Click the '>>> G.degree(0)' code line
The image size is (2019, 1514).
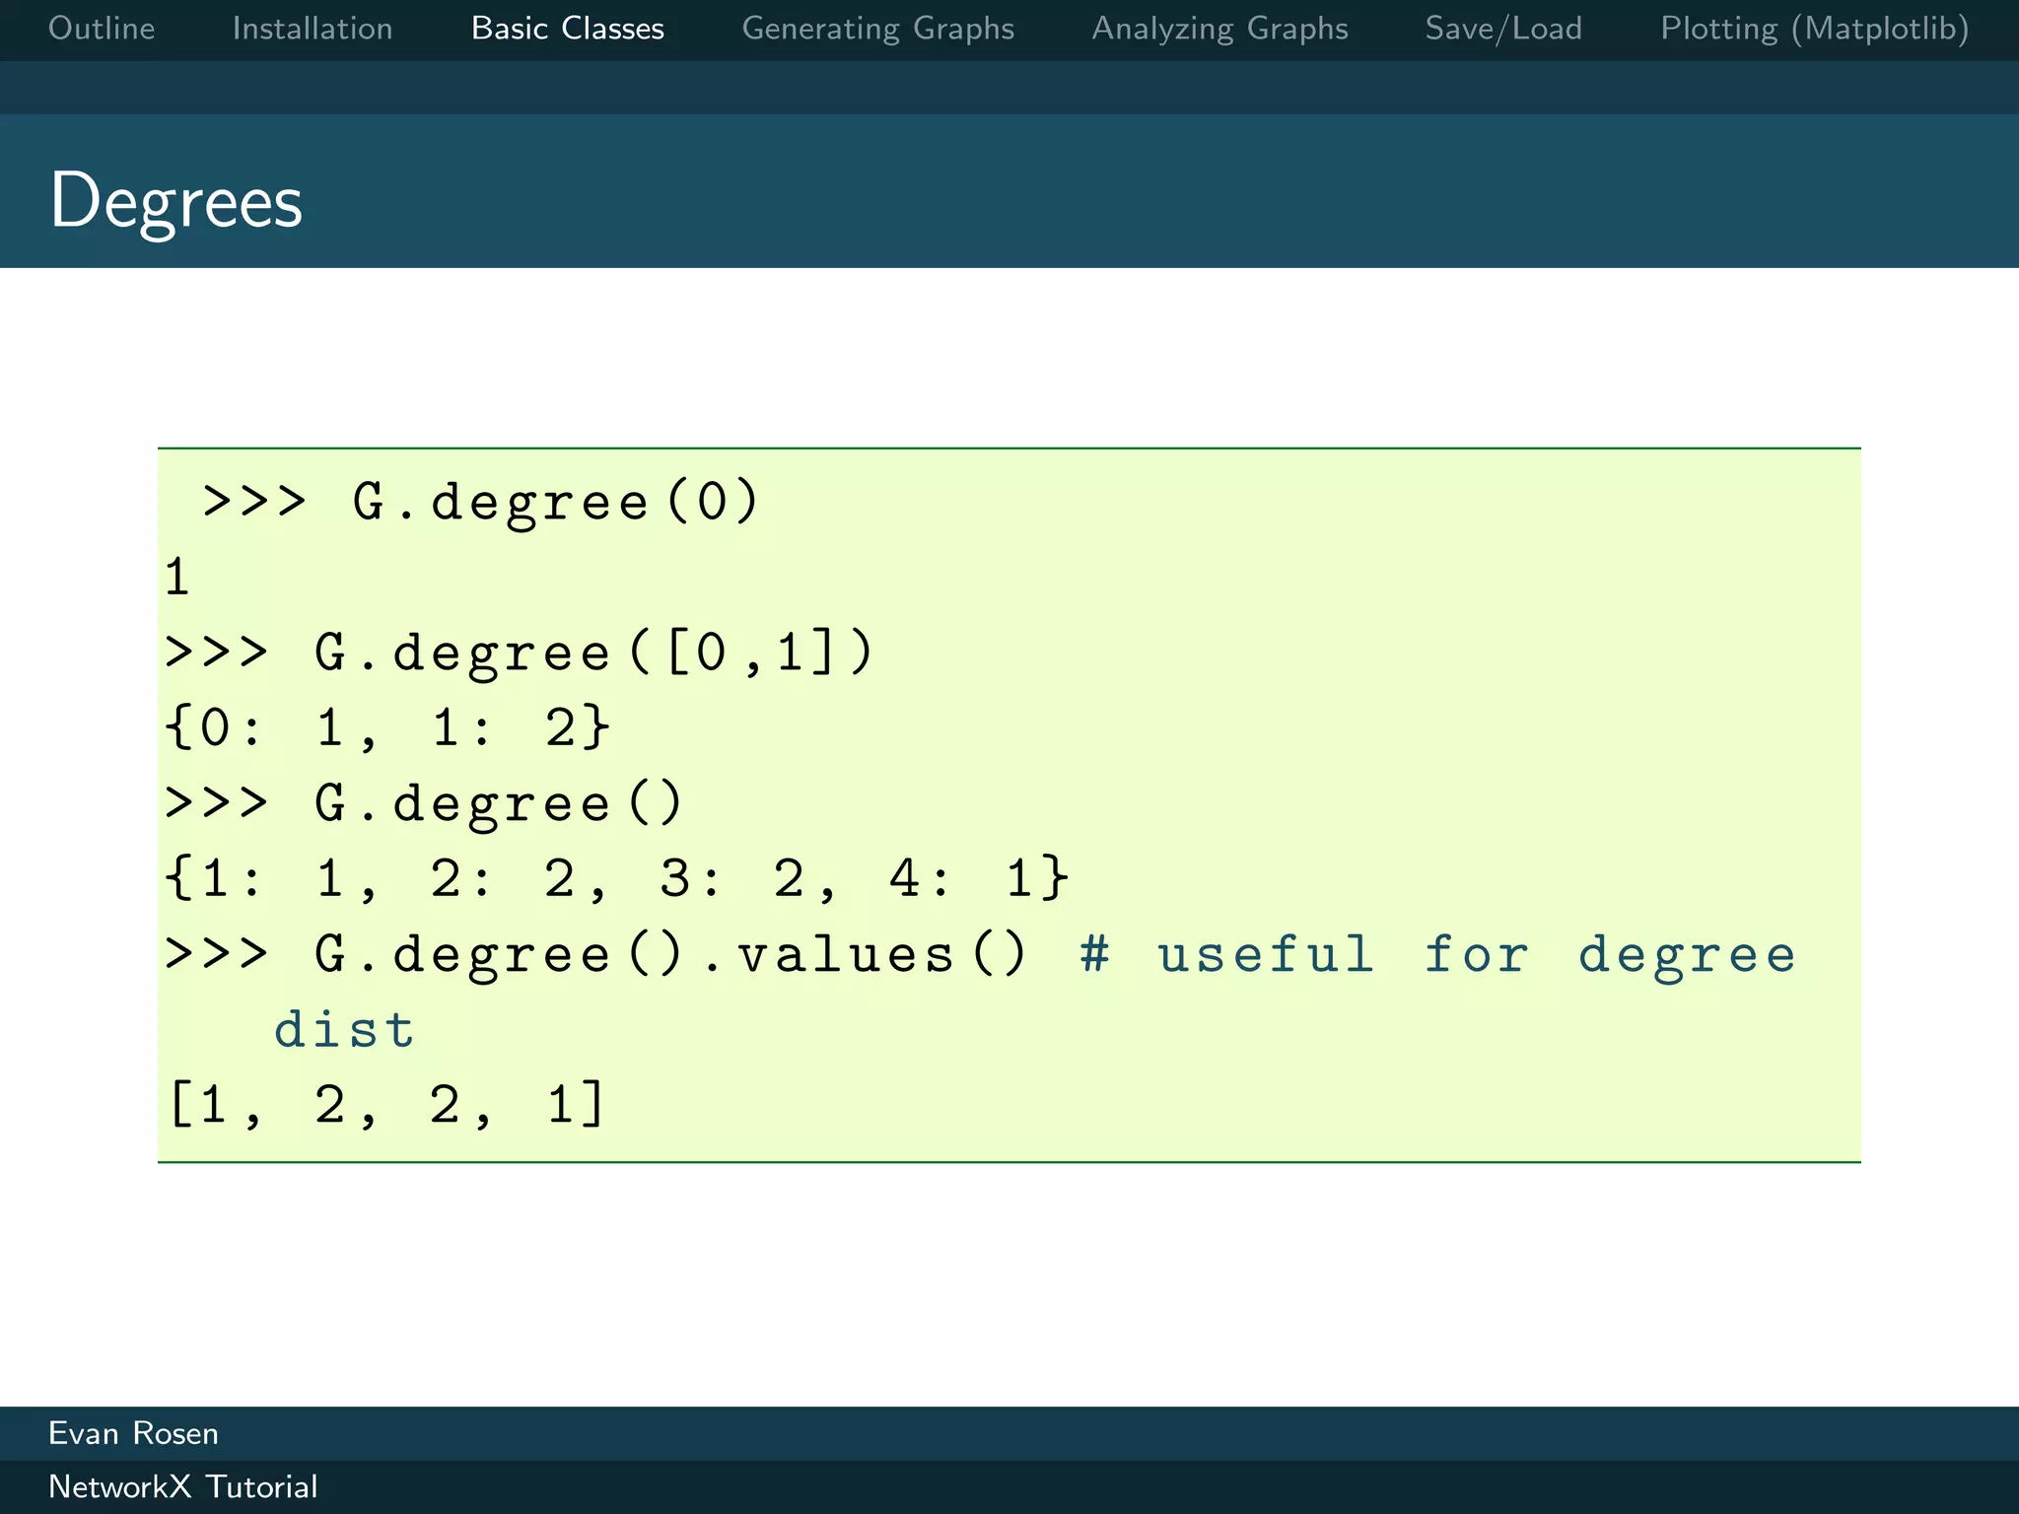[x=481, y=502]
